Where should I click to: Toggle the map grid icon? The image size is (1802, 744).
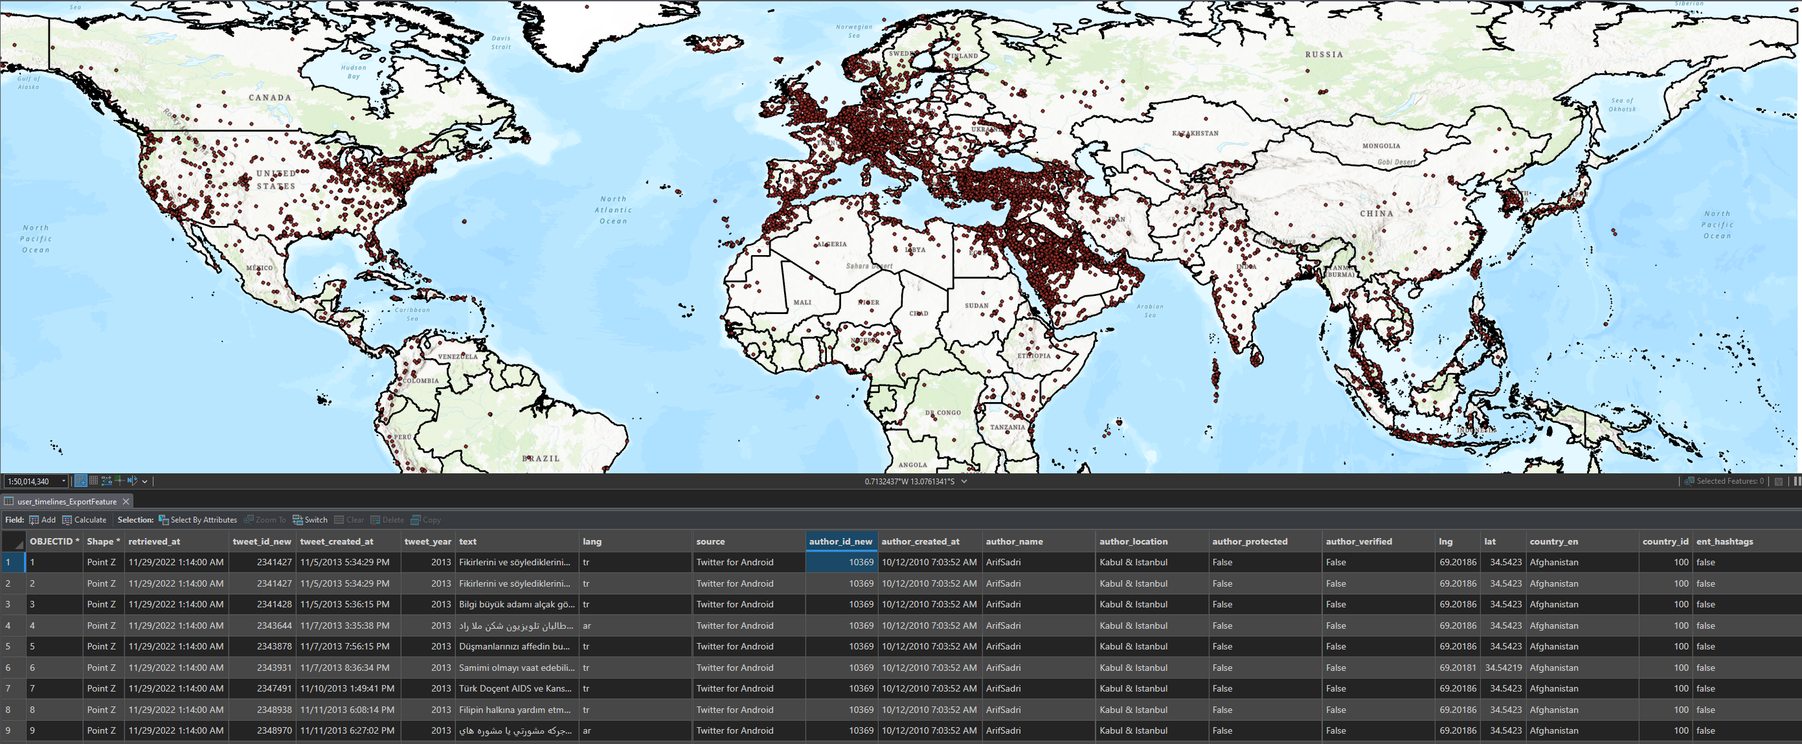(94, 480)
